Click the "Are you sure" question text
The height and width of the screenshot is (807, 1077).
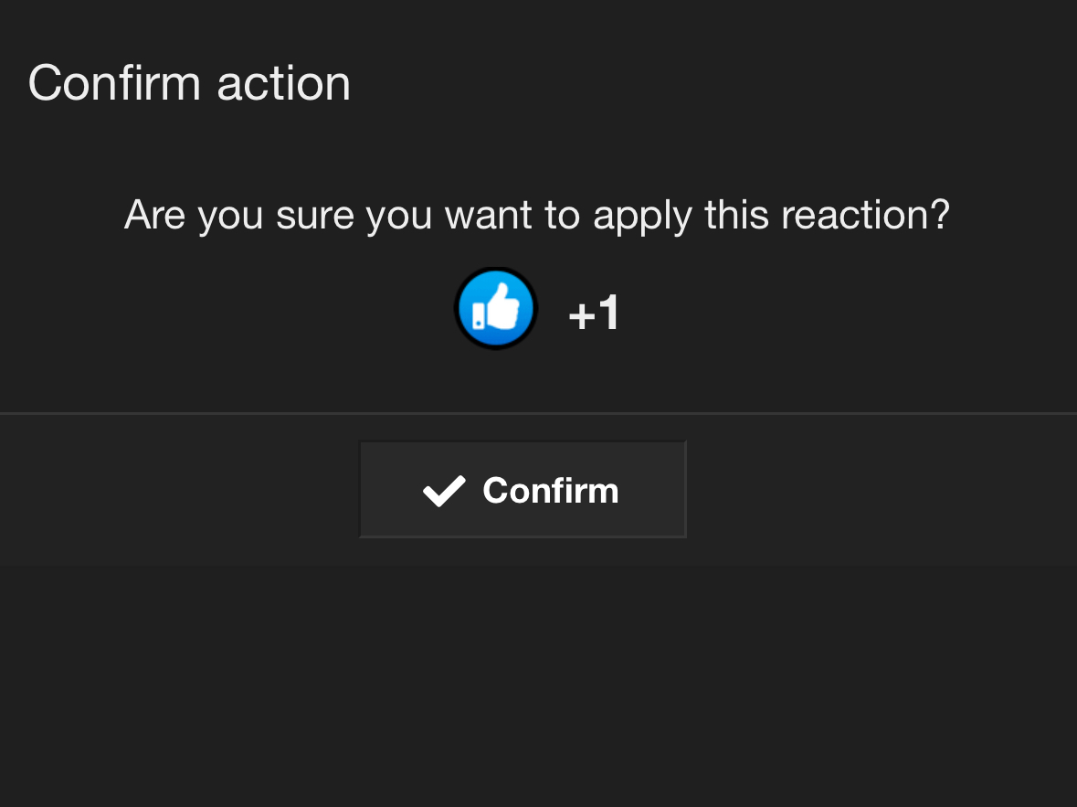tap(537, 215)
